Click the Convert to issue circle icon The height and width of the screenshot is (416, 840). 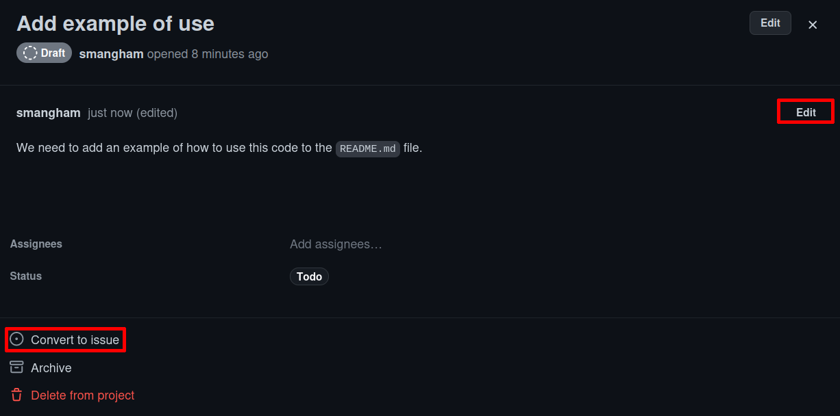[16, 339]
